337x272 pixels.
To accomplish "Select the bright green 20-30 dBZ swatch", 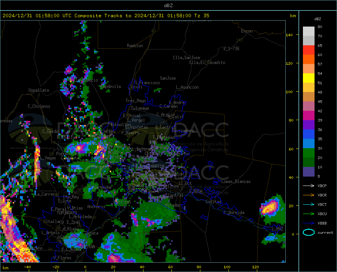I will (309, 153).
